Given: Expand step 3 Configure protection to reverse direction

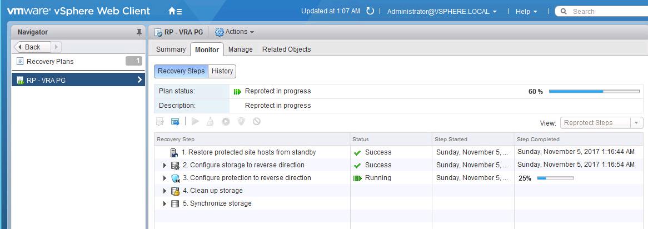Looking at the screenshot, I should pos(165,178).
